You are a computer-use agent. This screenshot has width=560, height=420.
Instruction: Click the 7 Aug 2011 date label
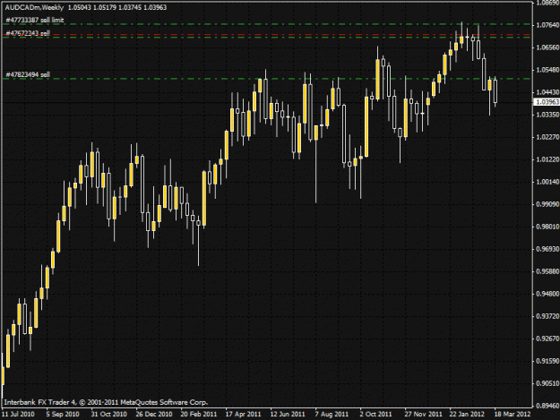(332, 414)
